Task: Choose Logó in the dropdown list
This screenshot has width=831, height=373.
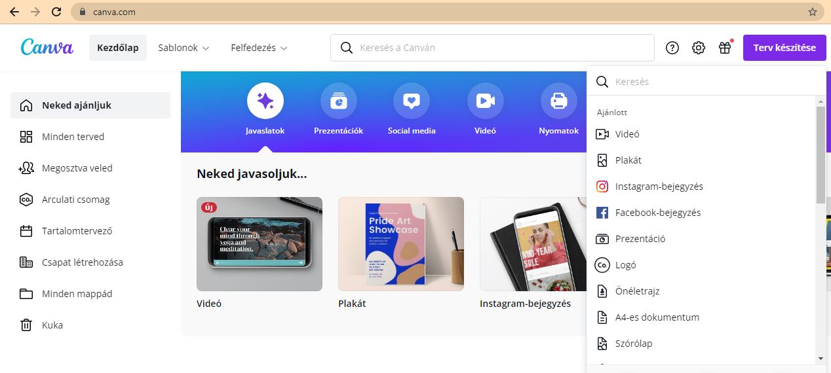Action: pos(701,265)
